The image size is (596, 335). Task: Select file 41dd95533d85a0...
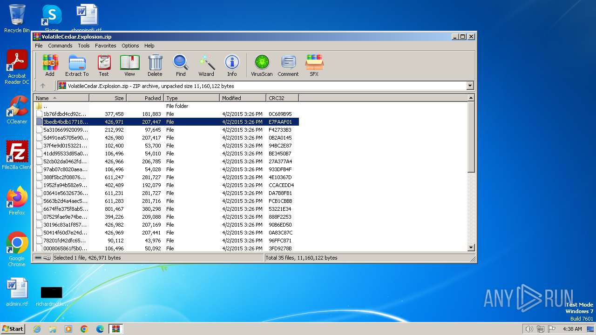(166, 154)
